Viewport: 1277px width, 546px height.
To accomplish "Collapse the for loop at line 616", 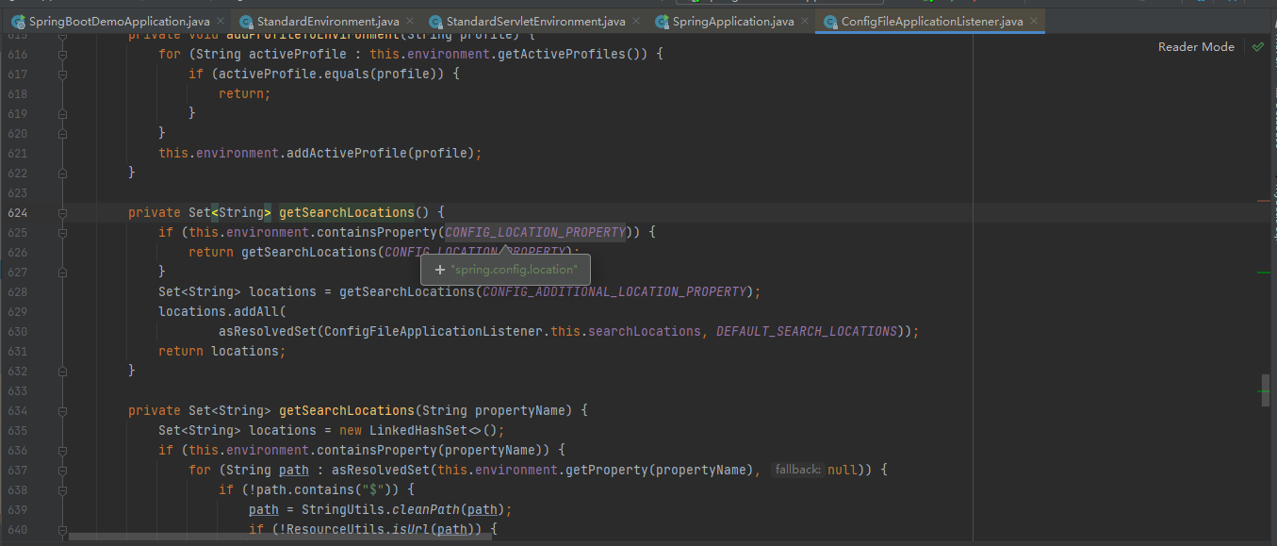I will (x=62, y=54).
